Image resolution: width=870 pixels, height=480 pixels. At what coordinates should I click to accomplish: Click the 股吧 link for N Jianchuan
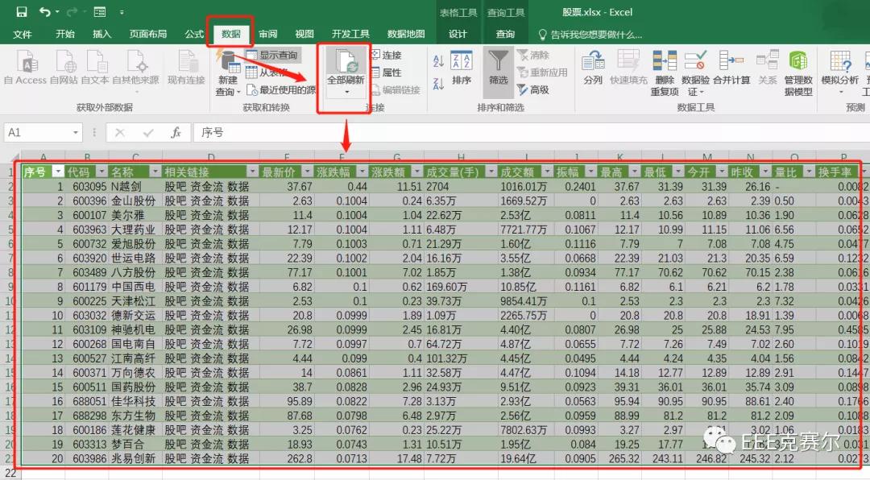176,187
